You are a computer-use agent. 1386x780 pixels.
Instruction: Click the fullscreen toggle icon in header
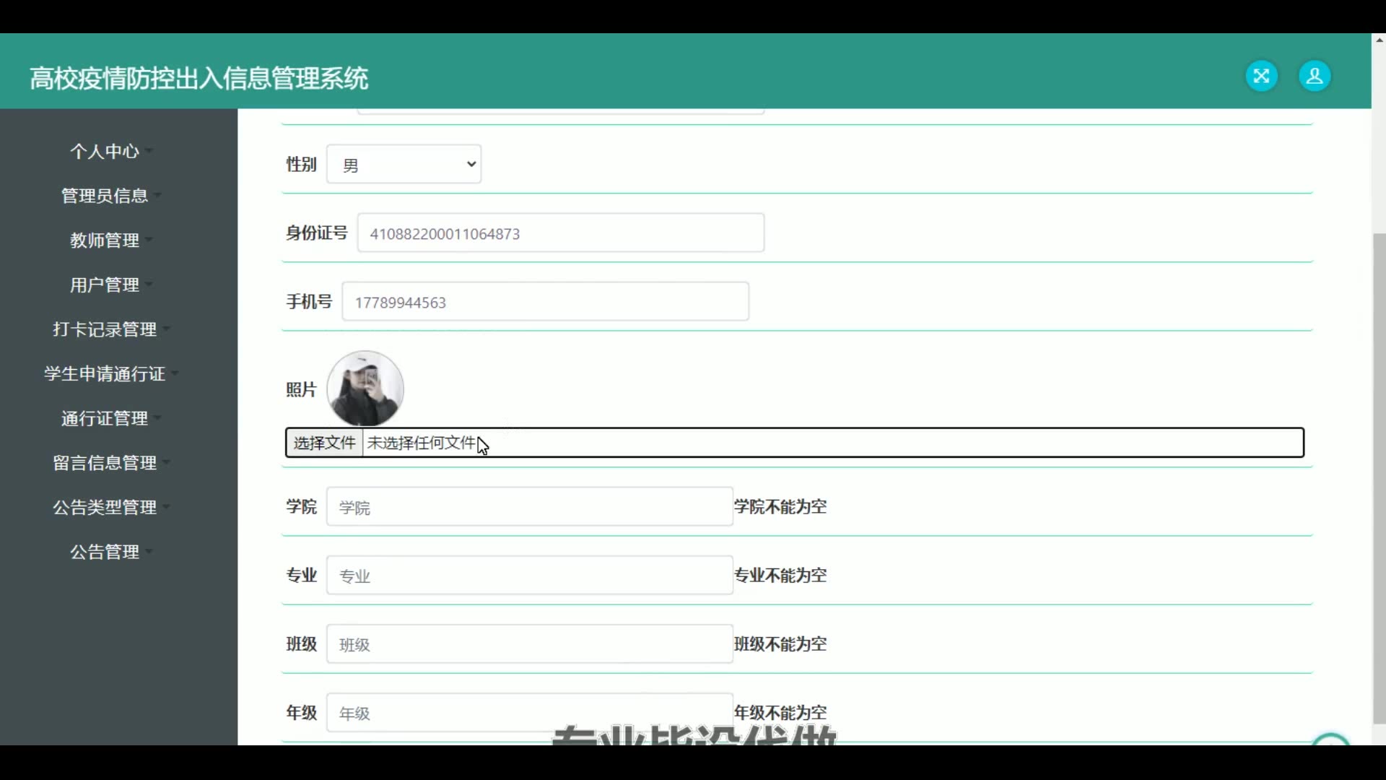pyautogui.click(x=1261, y=76)
